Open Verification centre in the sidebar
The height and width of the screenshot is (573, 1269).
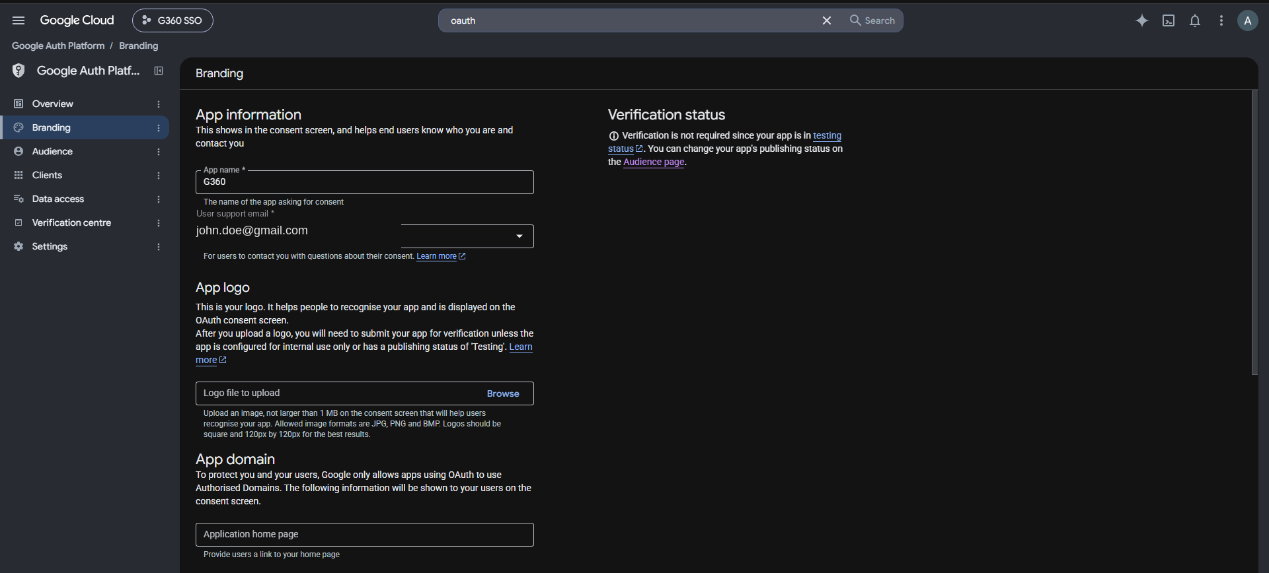(85, 222)
